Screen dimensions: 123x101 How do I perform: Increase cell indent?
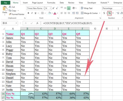[x=77, y=13]
